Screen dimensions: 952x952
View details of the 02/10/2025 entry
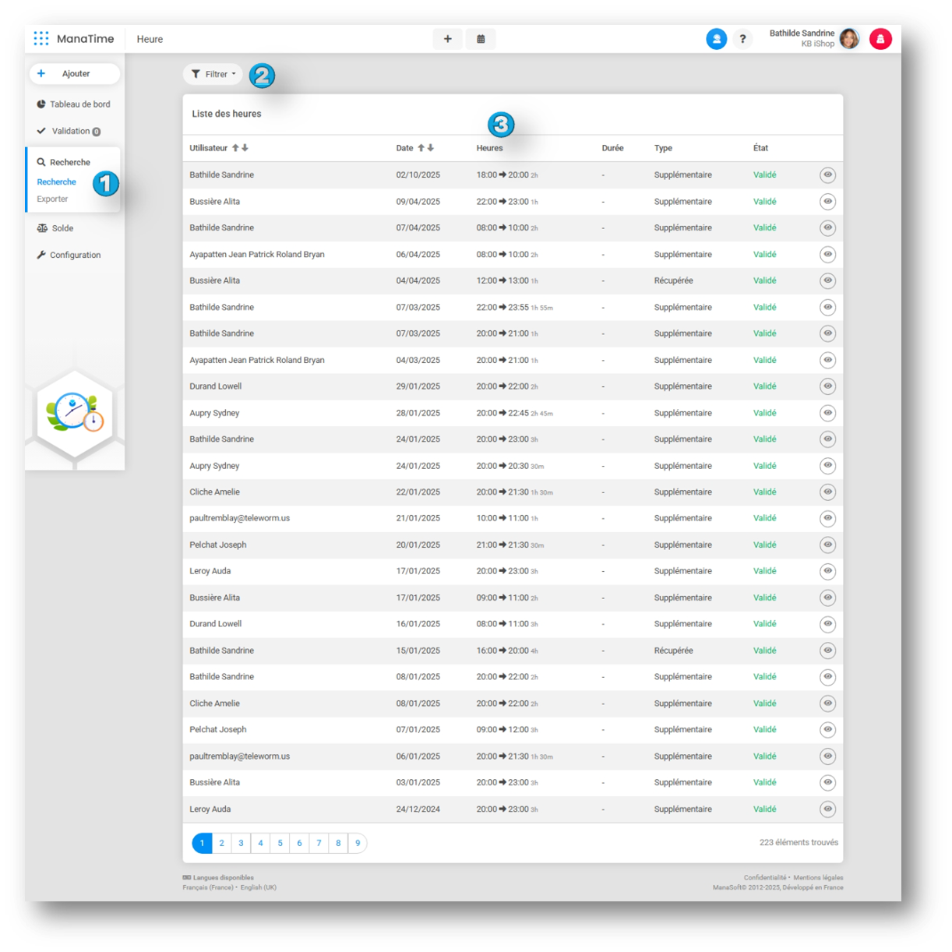pyautogui.click(x=827, y=175)
